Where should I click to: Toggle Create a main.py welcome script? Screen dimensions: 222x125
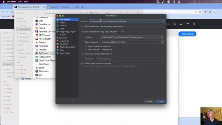[x=82, y=64]
